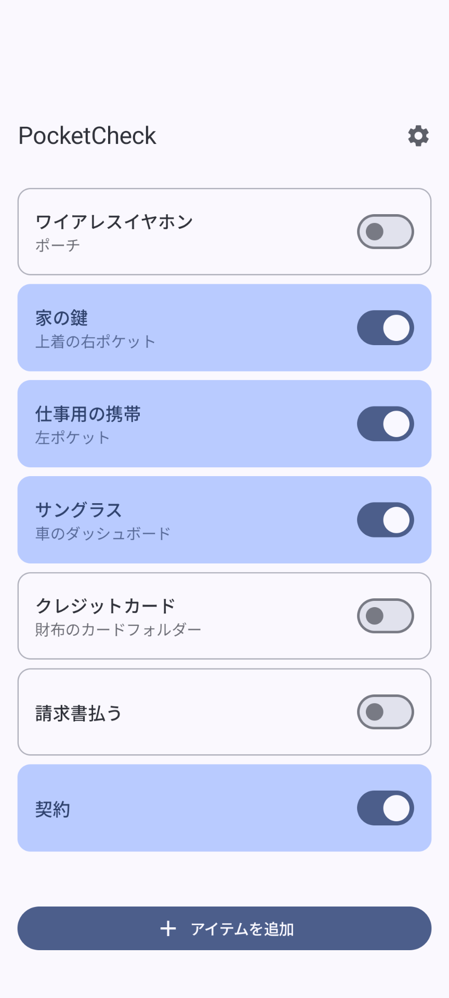The width and height of the screenshot is (449, 998).
Task: Disable the 仕事用の携帯 toggle
Action: pos(385,424)
